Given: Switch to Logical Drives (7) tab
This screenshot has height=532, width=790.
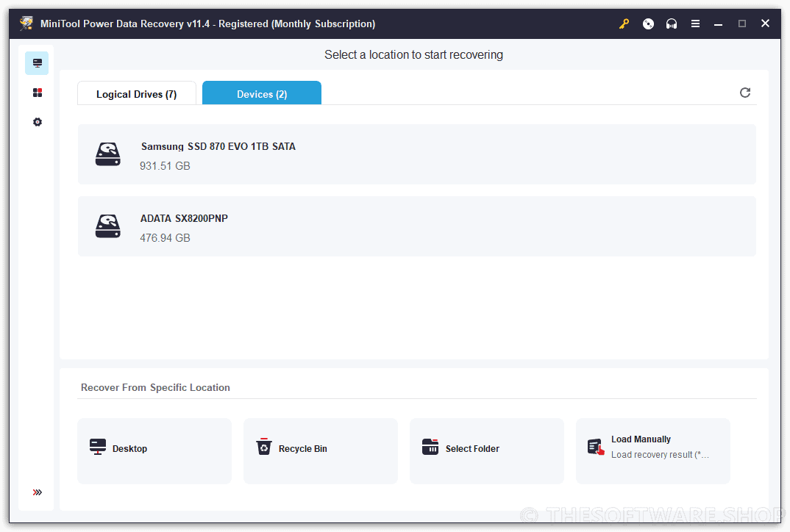Looking at the screenshot, I should pyautogui.click(x=137, y=93).
